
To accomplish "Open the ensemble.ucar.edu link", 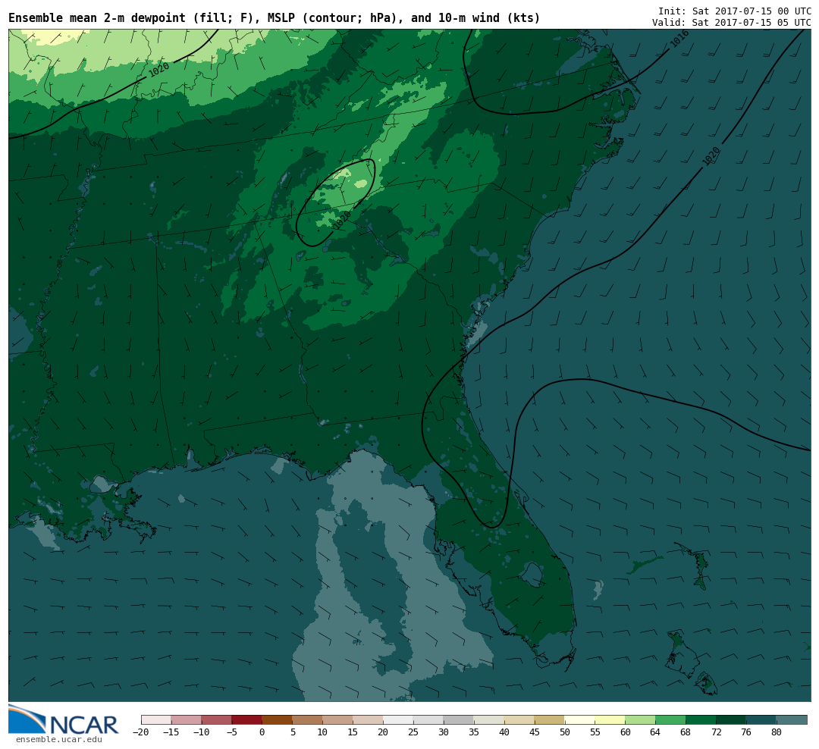I will coord(59,739).
